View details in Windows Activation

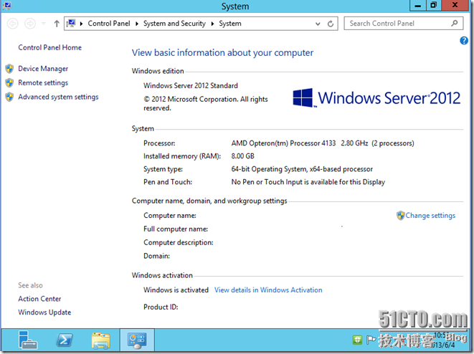(x=268, y=290)
